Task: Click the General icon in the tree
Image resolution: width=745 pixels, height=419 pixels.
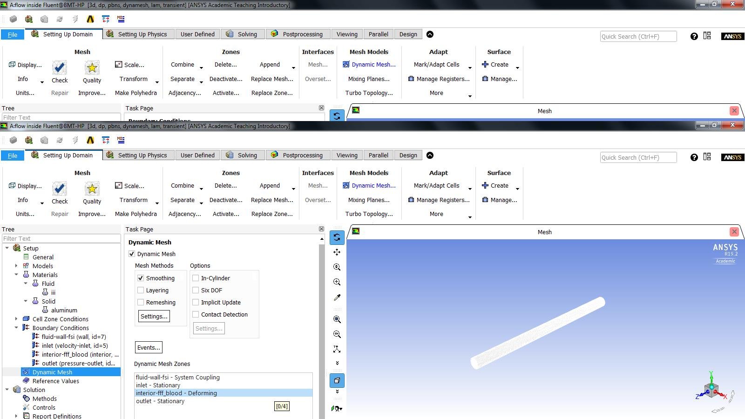Action: point(26,257)
